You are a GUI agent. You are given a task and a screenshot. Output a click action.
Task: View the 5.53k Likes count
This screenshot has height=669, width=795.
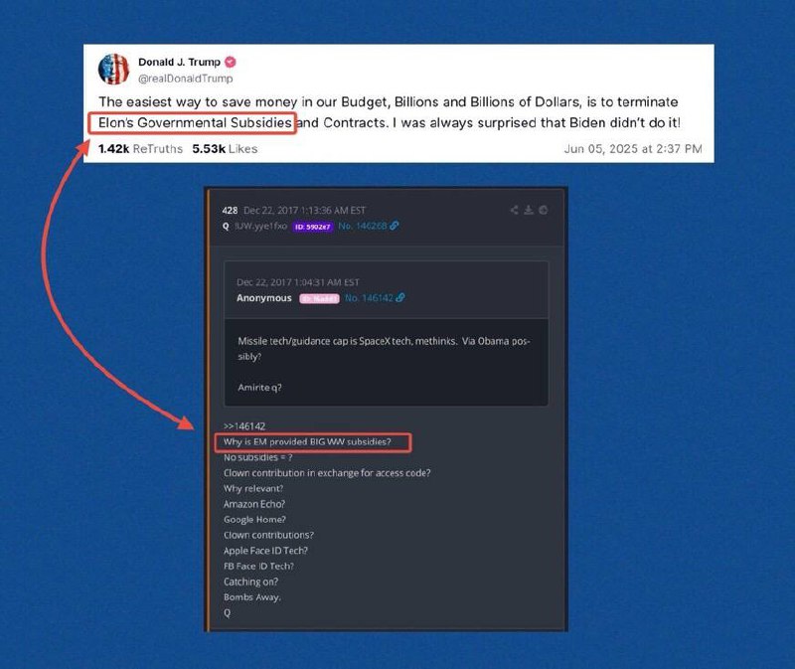pos(225,148)
